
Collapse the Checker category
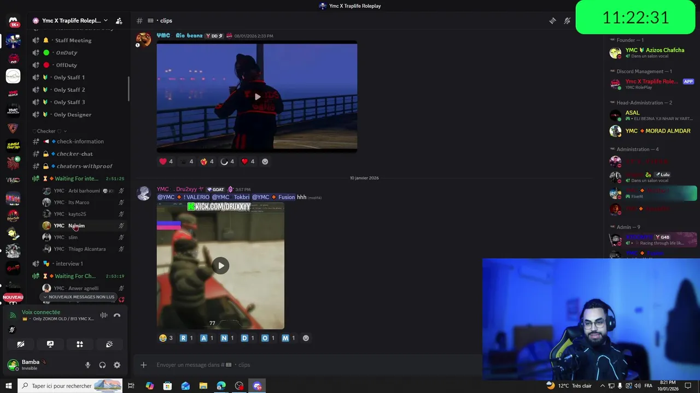[49, 131]
